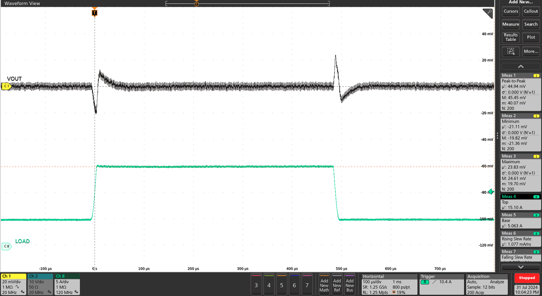The width and height of the screenshot is (542, 296).
Task: Click the C1 channel handle on VOUT
Action: click(x=6, y=86)
